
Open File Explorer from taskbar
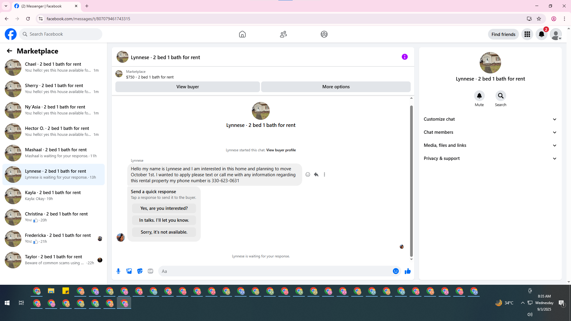[51, 291]
